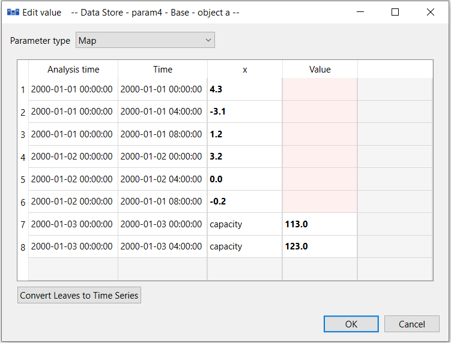Select row header number 8

point(23,247)
